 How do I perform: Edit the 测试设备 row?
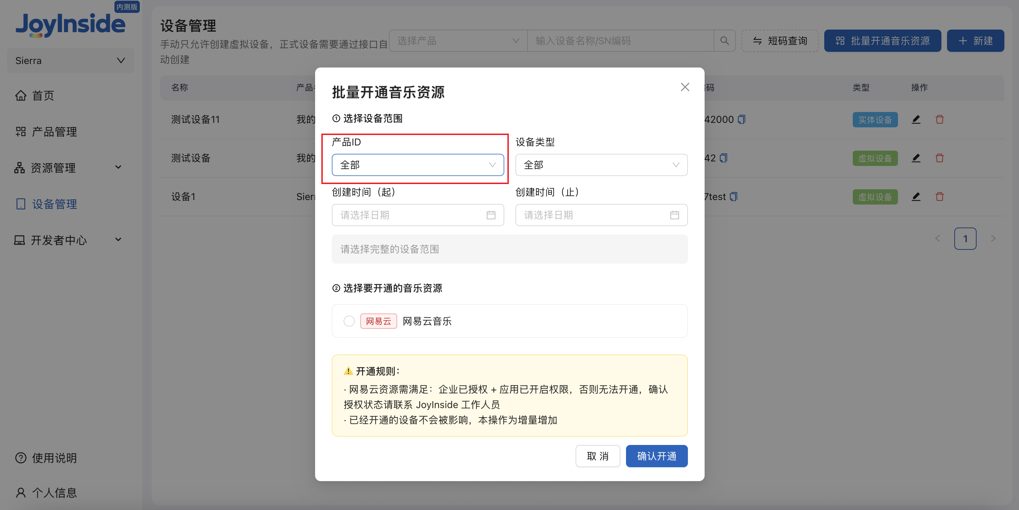pyautogui.click(x=916, y=158)
